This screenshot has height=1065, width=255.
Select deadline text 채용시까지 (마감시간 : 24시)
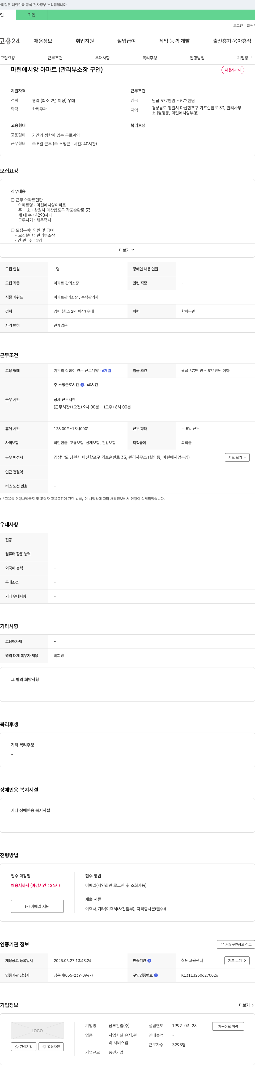(35, 886)
